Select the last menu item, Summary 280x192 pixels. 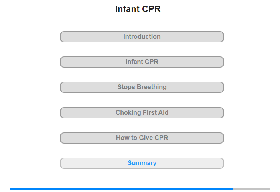click(x=142, y=163)
